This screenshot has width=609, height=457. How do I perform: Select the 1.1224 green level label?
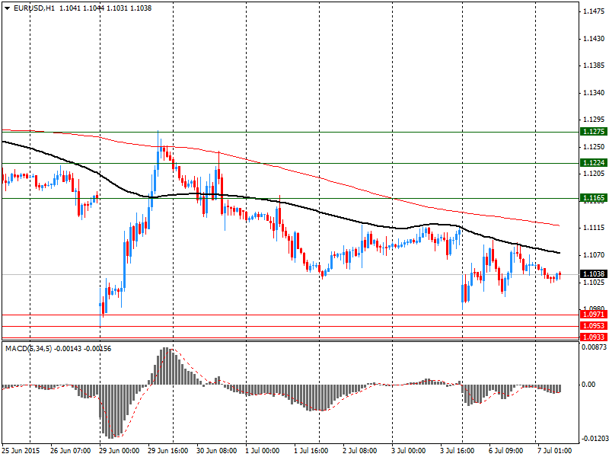pos(594,163)
